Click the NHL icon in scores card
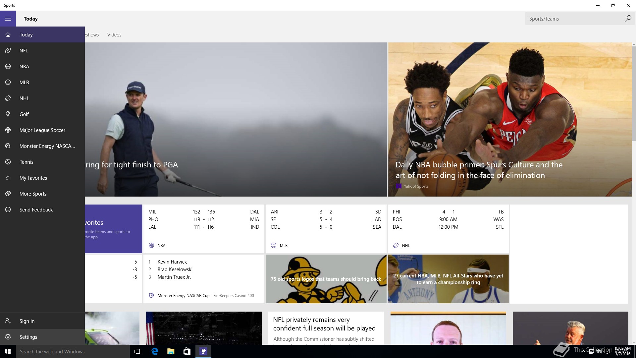This screenshot has width=636, height=358. (396, 246)
